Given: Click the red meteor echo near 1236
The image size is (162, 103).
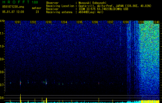Looking at the screenshot, I should click(99, 83).
